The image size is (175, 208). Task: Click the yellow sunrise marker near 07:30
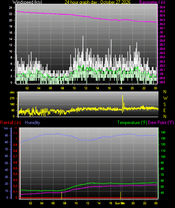(x=62, y=195)
